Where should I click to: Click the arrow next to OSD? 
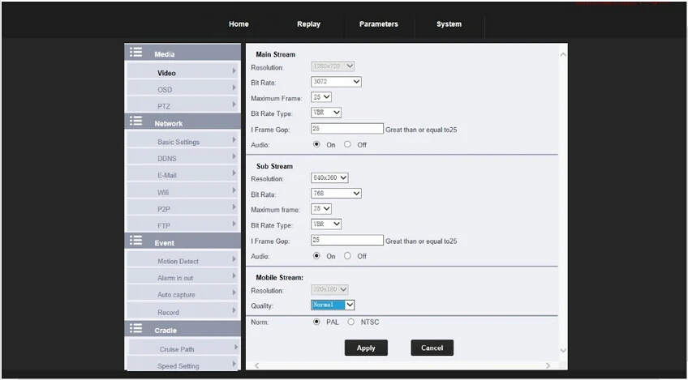234,88
